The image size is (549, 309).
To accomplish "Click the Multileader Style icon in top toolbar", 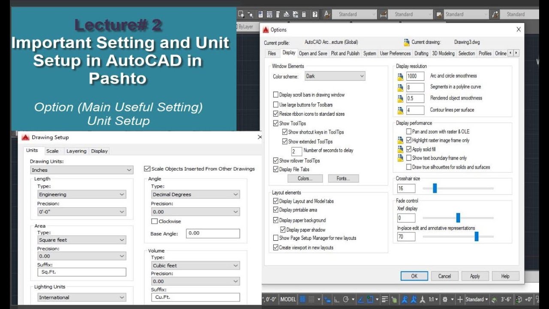I will (x=495, y=14).
